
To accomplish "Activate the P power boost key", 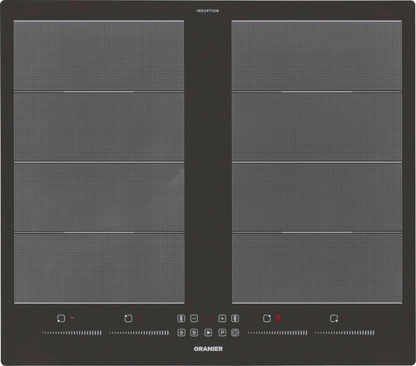I will click(222, 333).
